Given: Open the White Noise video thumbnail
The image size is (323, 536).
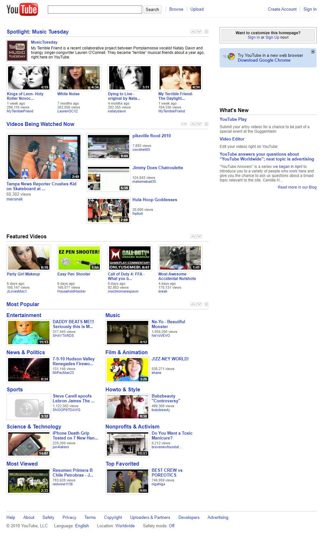Looking at the screenshot, I should coord(79,78).
